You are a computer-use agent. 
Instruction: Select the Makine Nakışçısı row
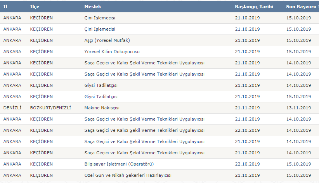(x=159, y=108)
